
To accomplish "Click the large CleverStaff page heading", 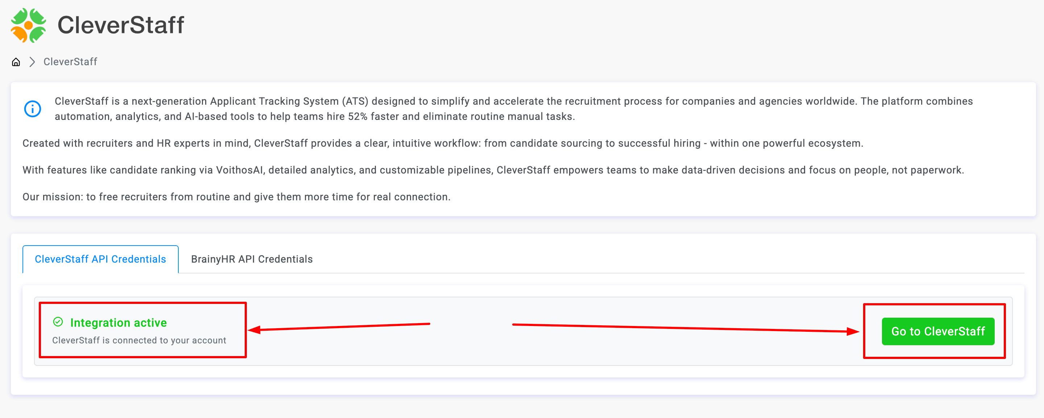I will (x=121, y=25).
